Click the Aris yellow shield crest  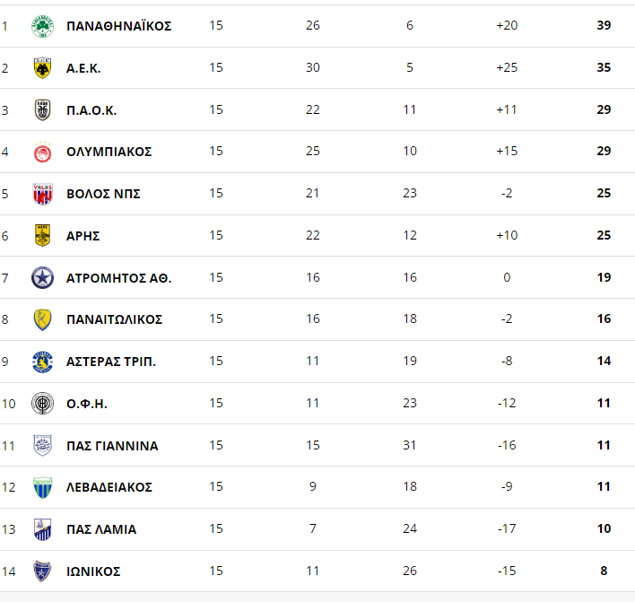(42, 235)
